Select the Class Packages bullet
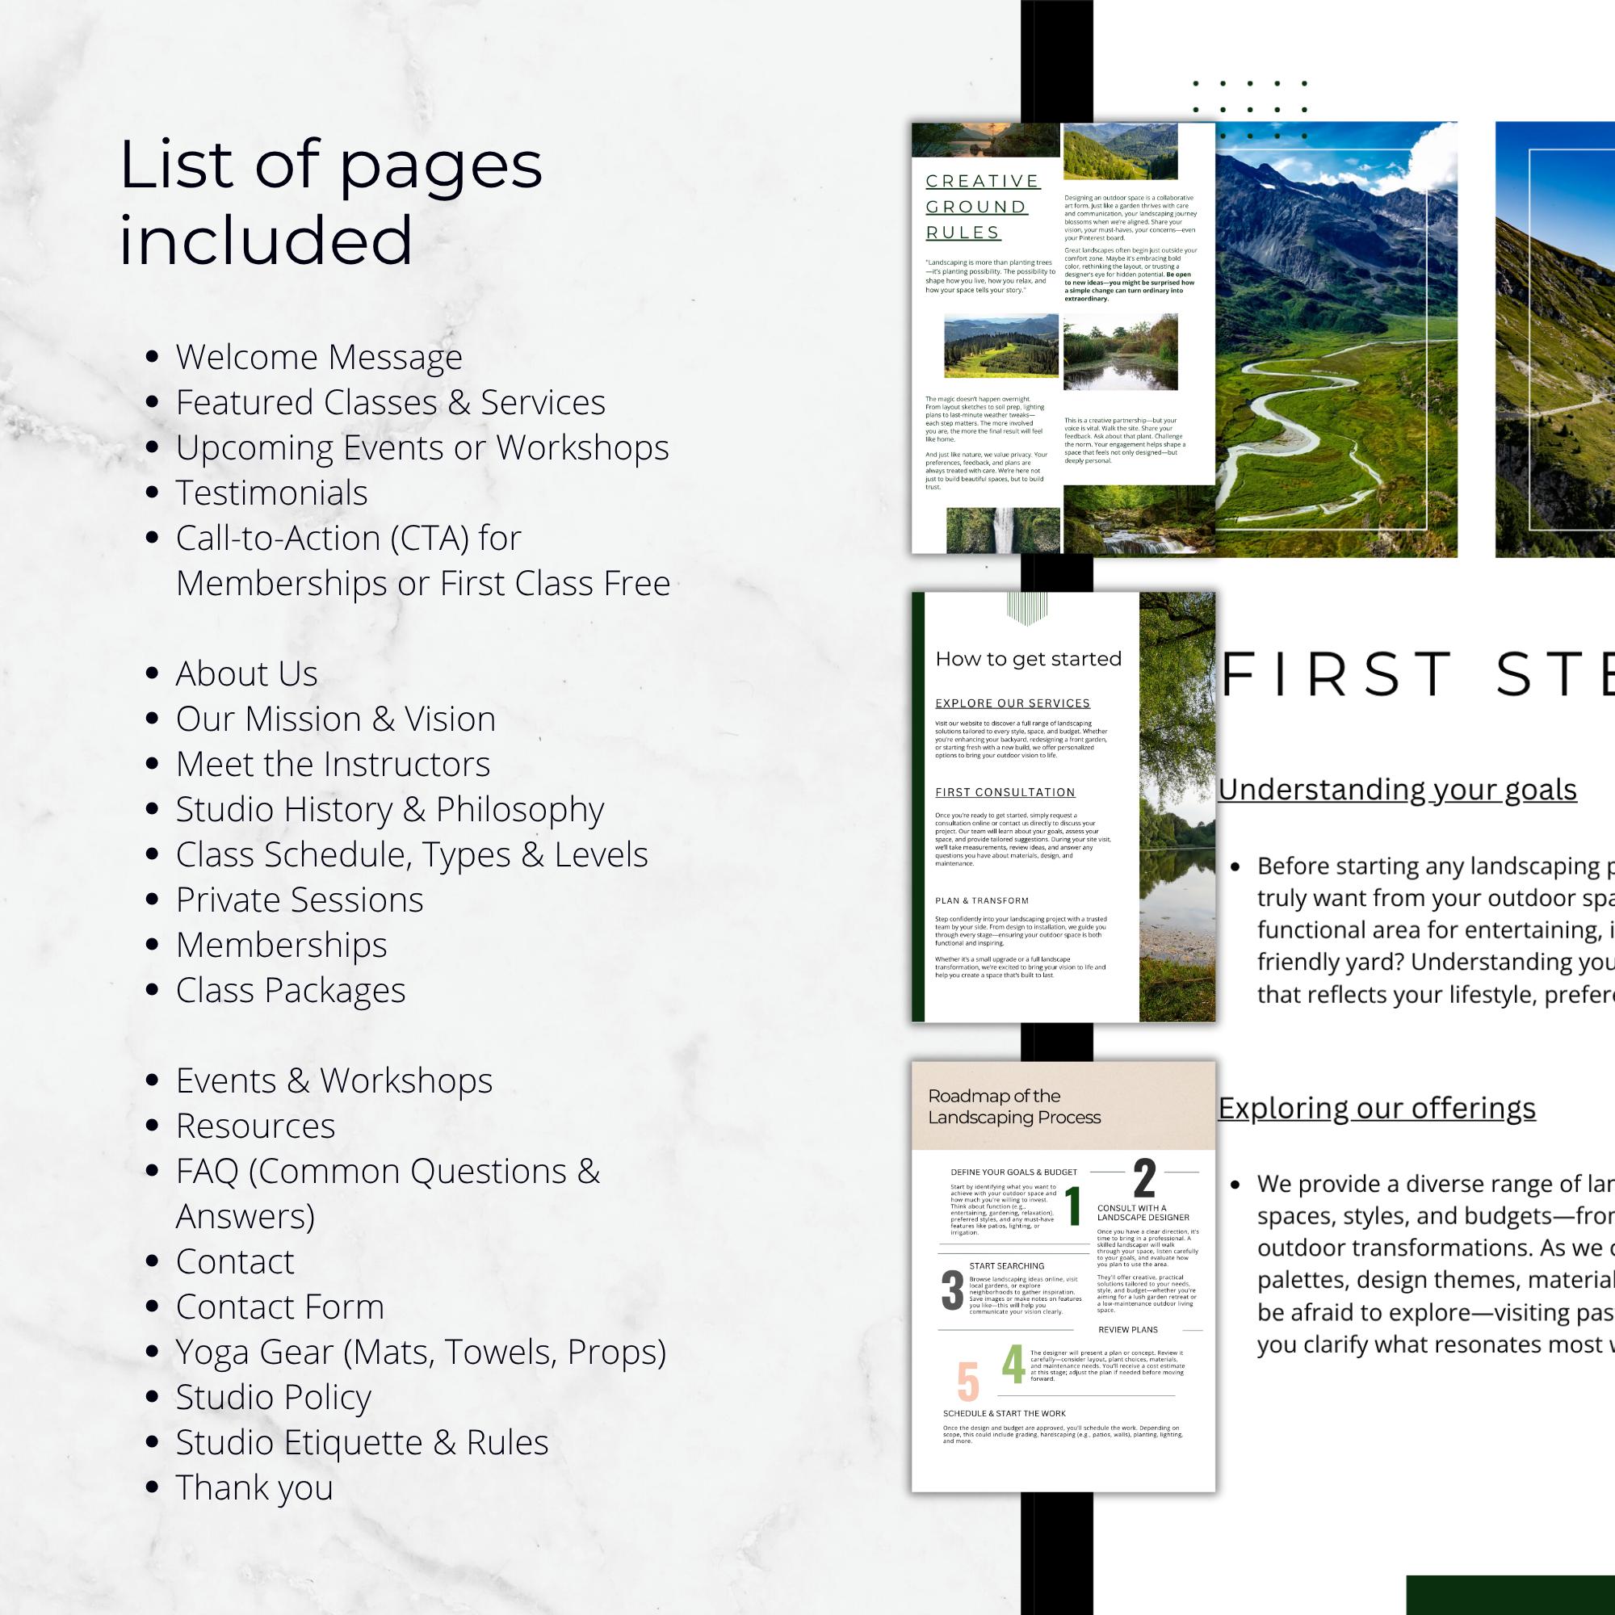The width and height of the screenshot is (1615, 1615). coord(290,992)
